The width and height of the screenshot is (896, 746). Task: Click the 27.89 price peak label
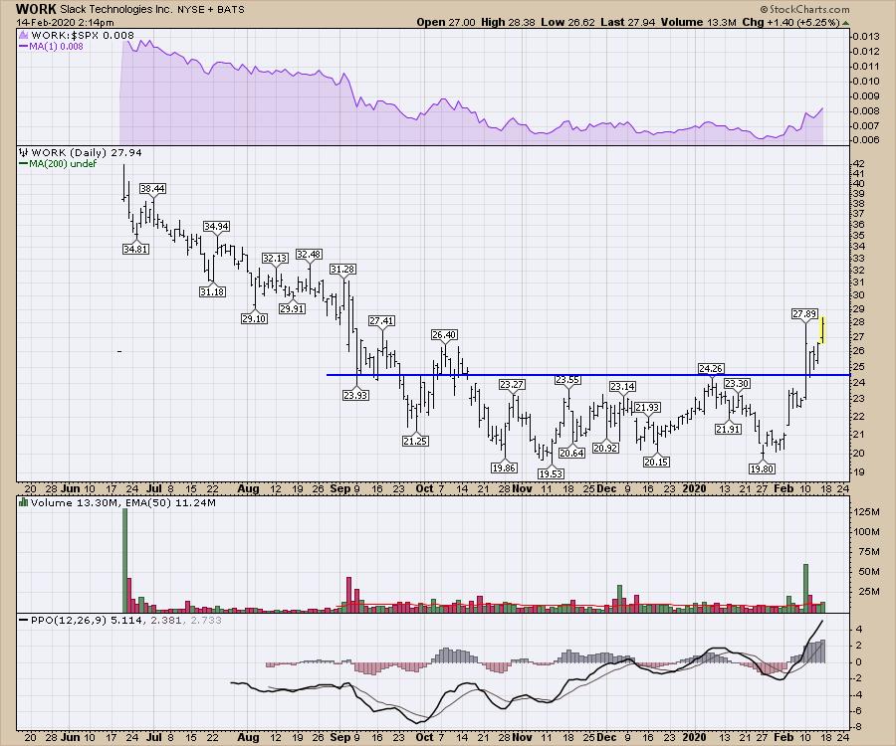click(804, 313)
